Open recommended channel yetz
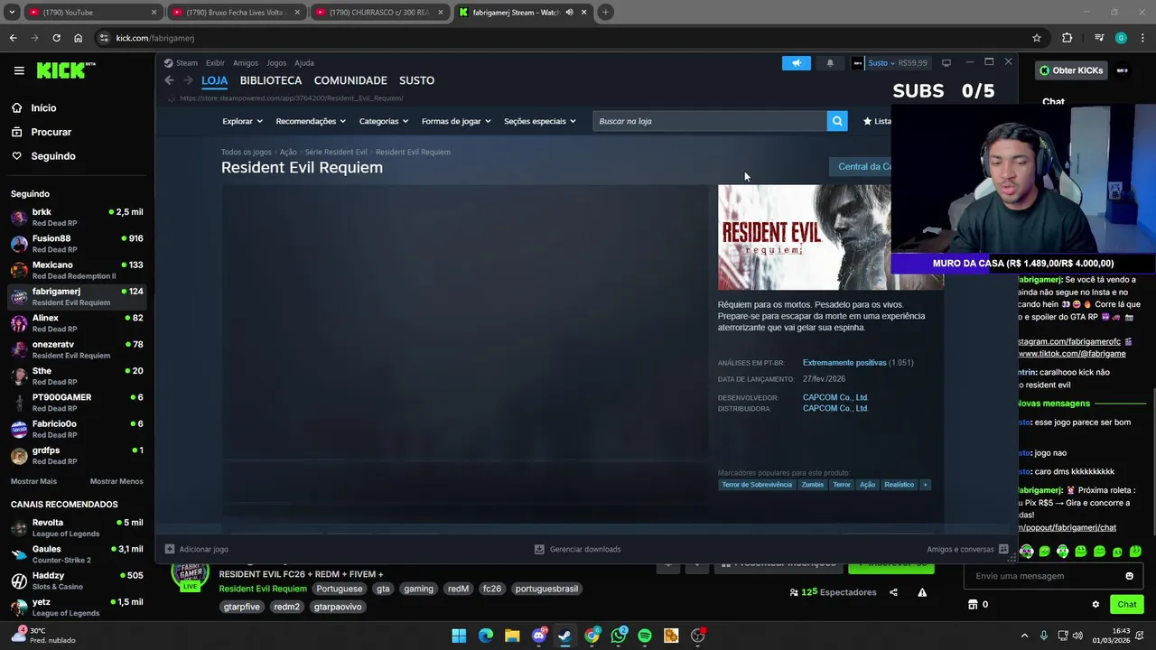The image size is (1156, 650). pos(77,607)
